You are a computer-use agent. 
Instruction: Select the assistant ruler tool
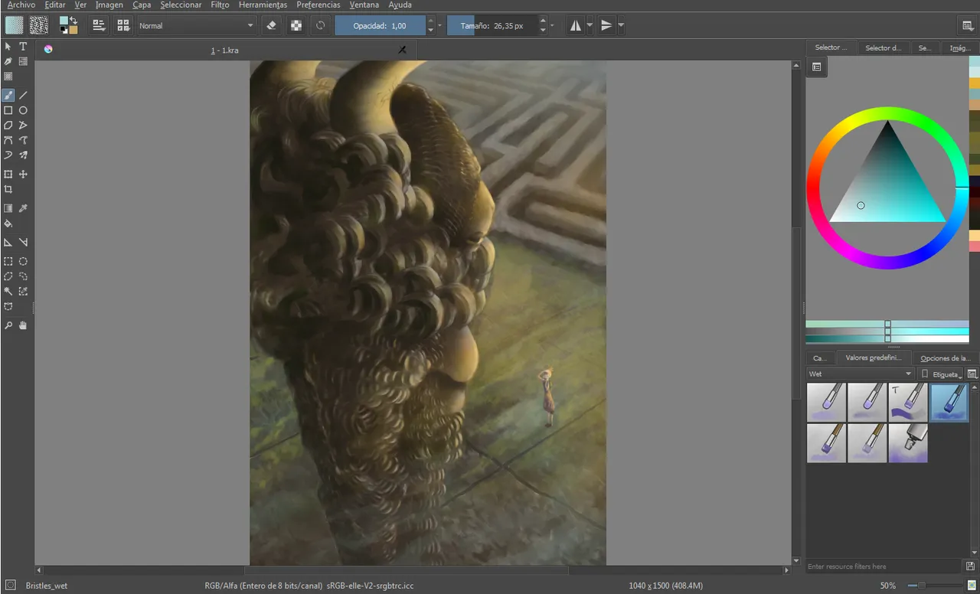[8, 242]
